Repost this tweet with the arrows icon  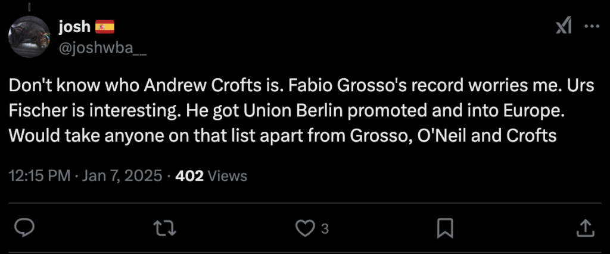coord(166,228)
